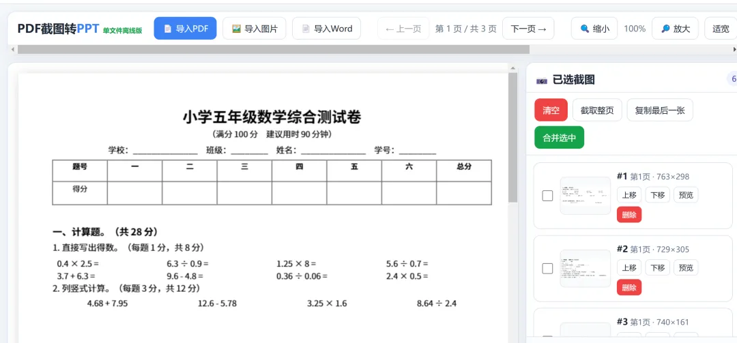Preview screenshot #1 with 预览
Viewport: 737px width, 343px height.
[686, 195]
